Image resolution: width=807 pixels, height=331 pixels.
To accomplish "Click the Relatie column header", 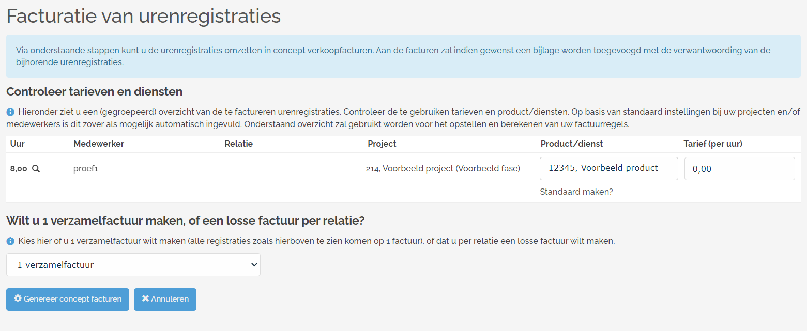I will tap(239, 144).
